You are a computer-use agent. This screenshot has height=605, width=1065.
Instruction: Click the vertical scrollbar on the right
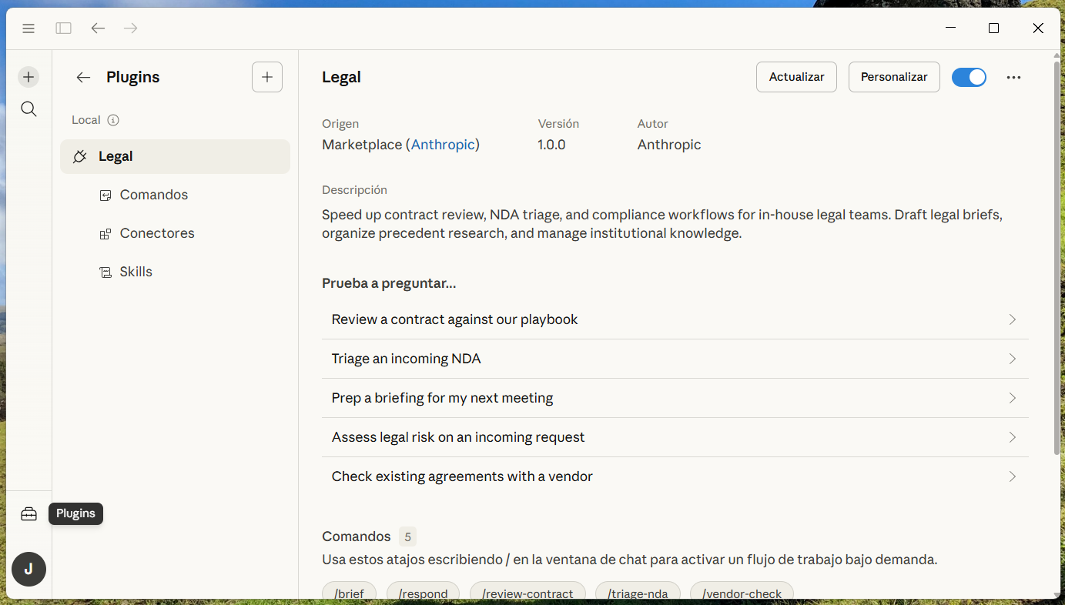pos(1056,254)
